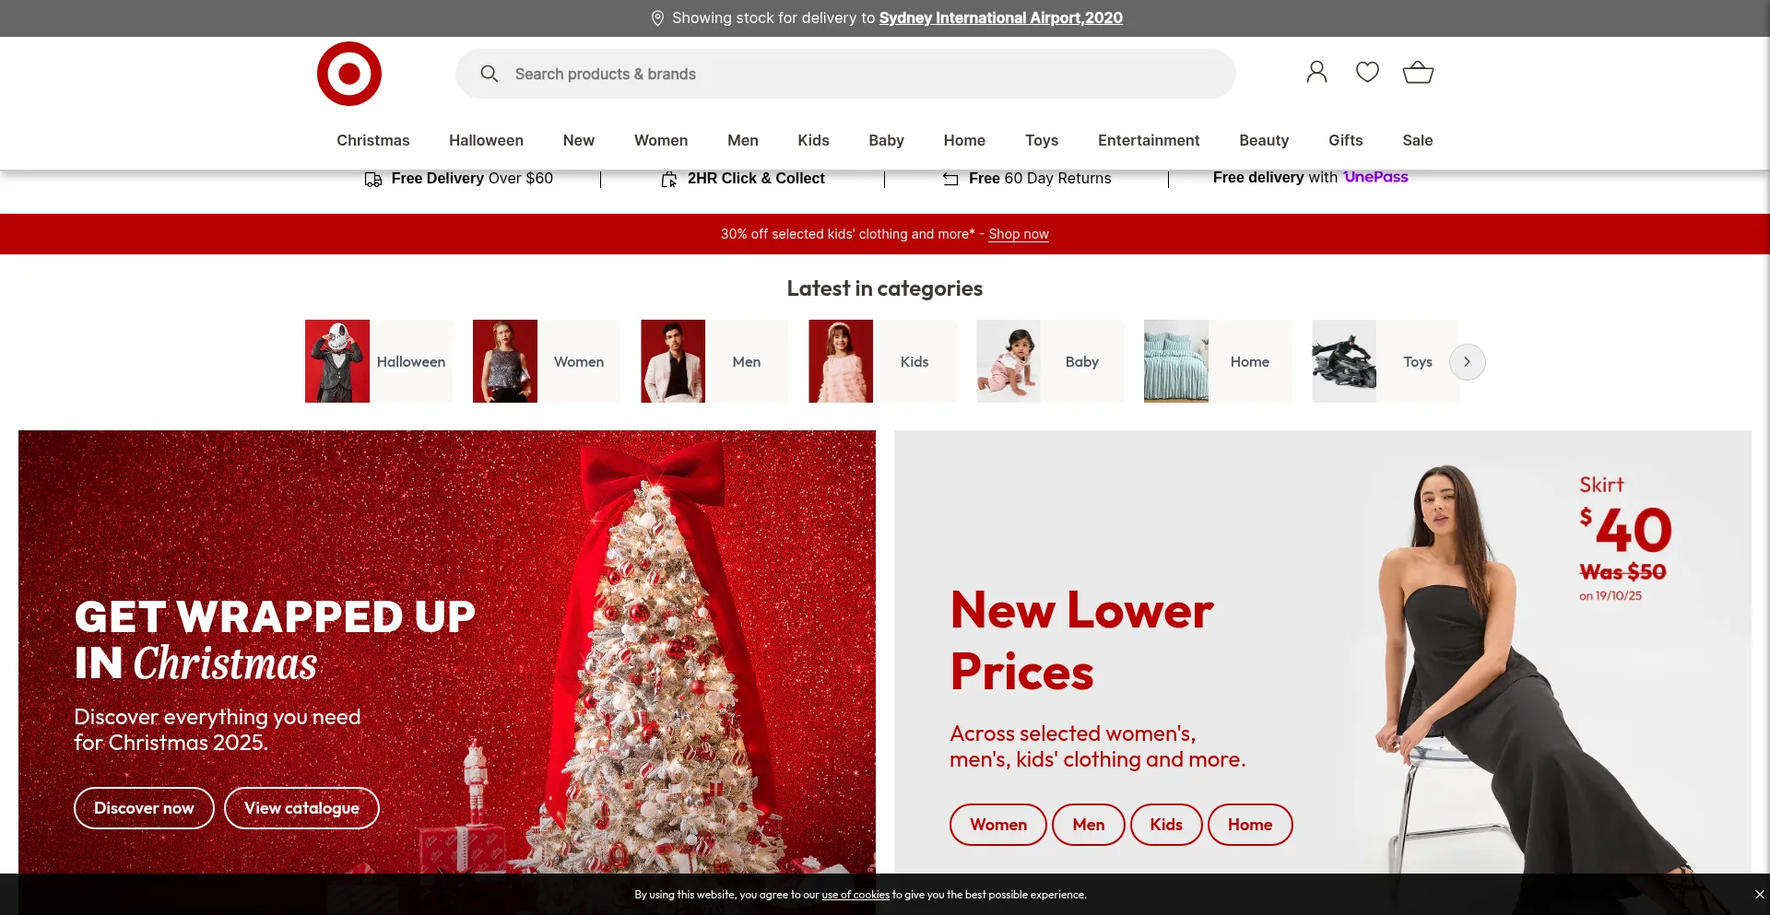Click the Kids button under New Lower Prices
The width and height of the screenshot is (1770, 915).
click(x=1165, y=825)
